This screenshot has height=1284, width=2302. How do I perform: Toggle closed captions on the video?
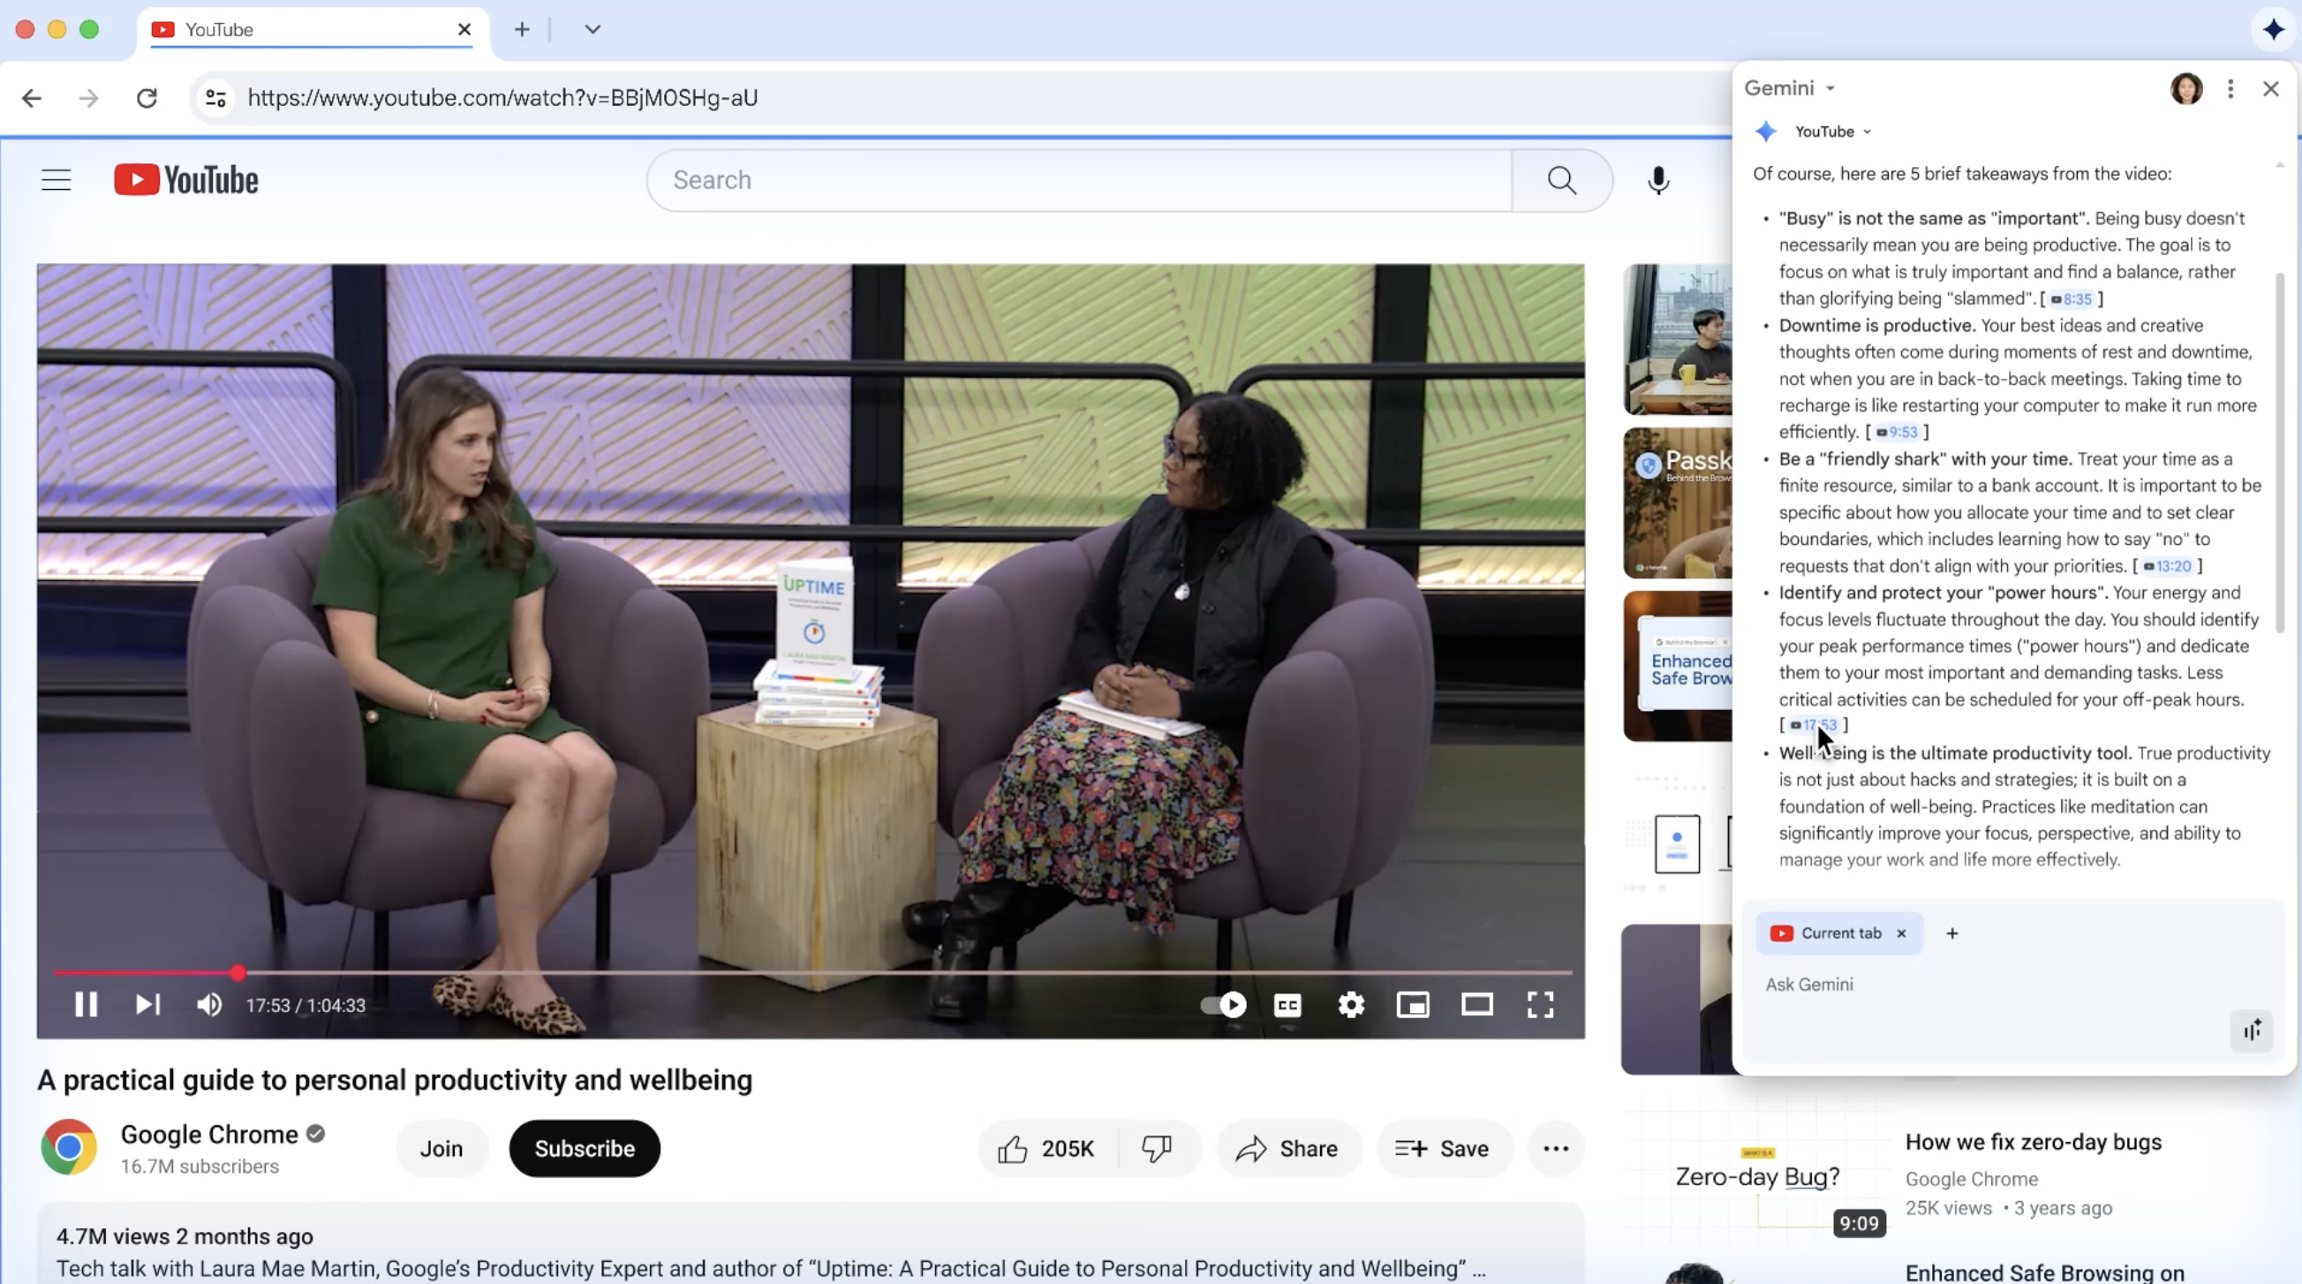coord(1287,1004)
